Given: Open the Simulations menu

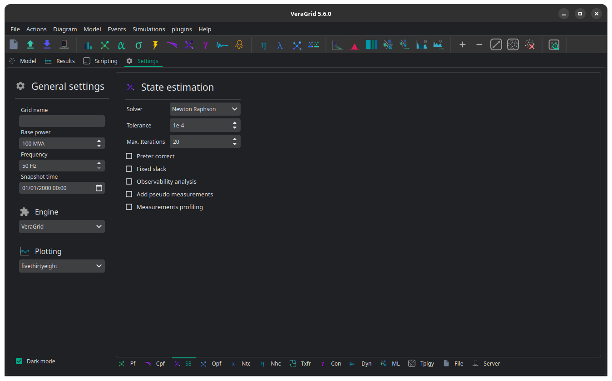Looking at the screenshot, I should [x=149, y=29].
